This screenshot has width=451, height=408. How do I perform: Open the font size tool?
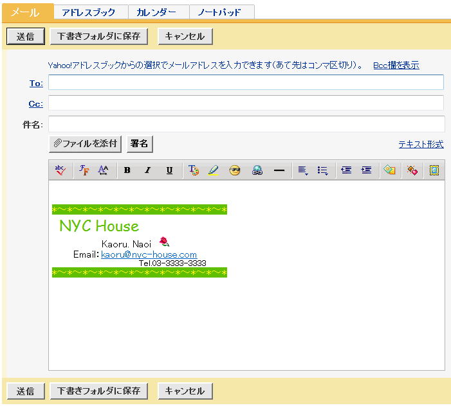point(103,170)
